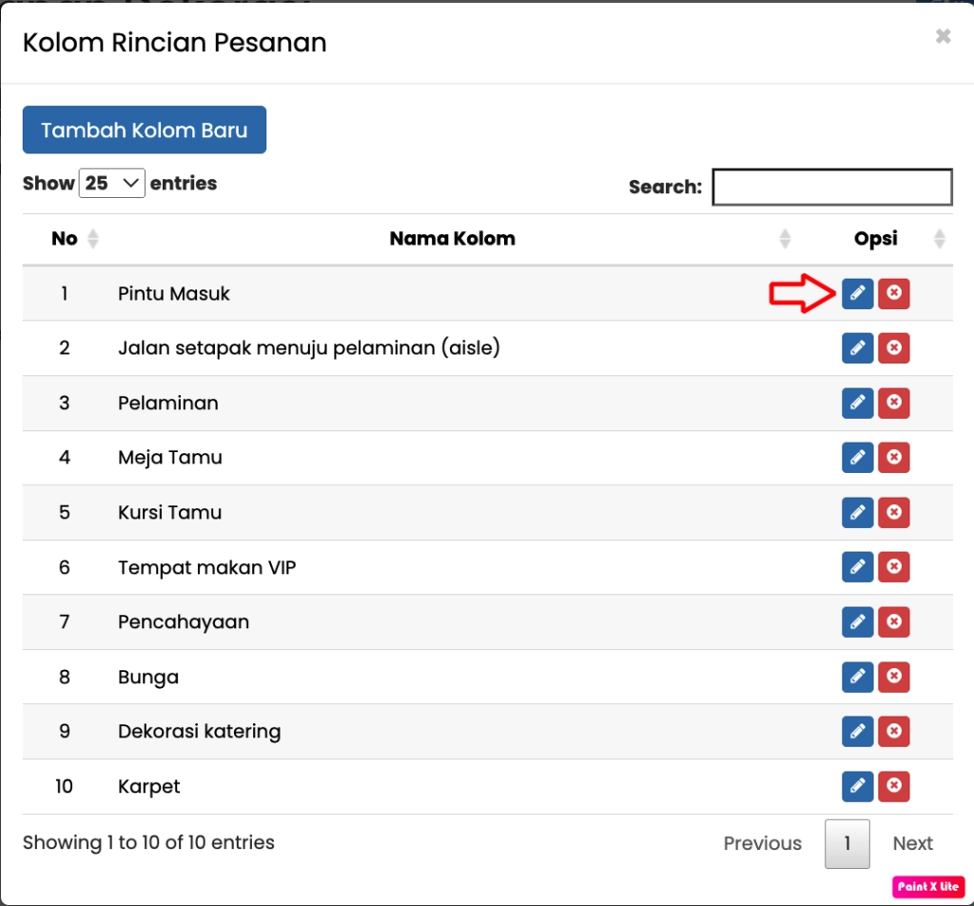Remove the Meja Tamu column
This screenshot has width=974, height=906.
(893, 458)
